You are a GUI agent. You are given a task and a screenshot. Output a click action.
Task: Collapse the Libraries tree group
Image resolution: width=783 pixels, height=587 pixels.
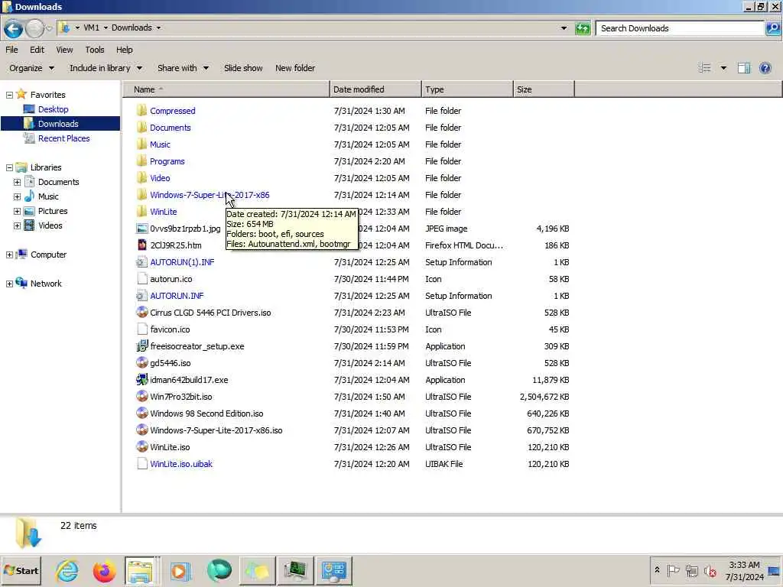pos(9,167)
